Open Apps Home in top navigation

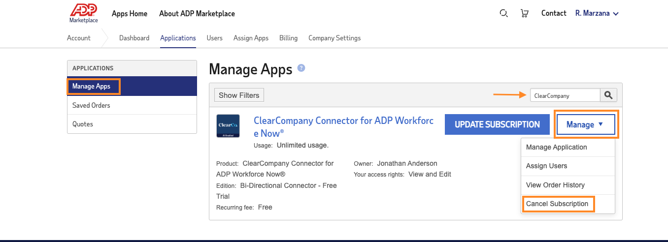click(x=130, y=14)
